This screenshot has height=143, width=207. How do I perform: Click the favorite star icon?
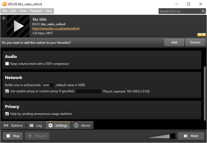(4, 18)
